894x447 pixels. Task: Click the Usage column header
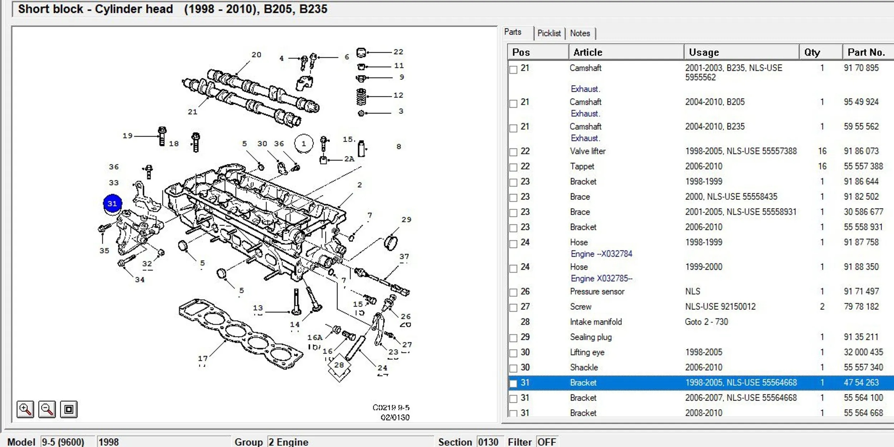(703, 52)
